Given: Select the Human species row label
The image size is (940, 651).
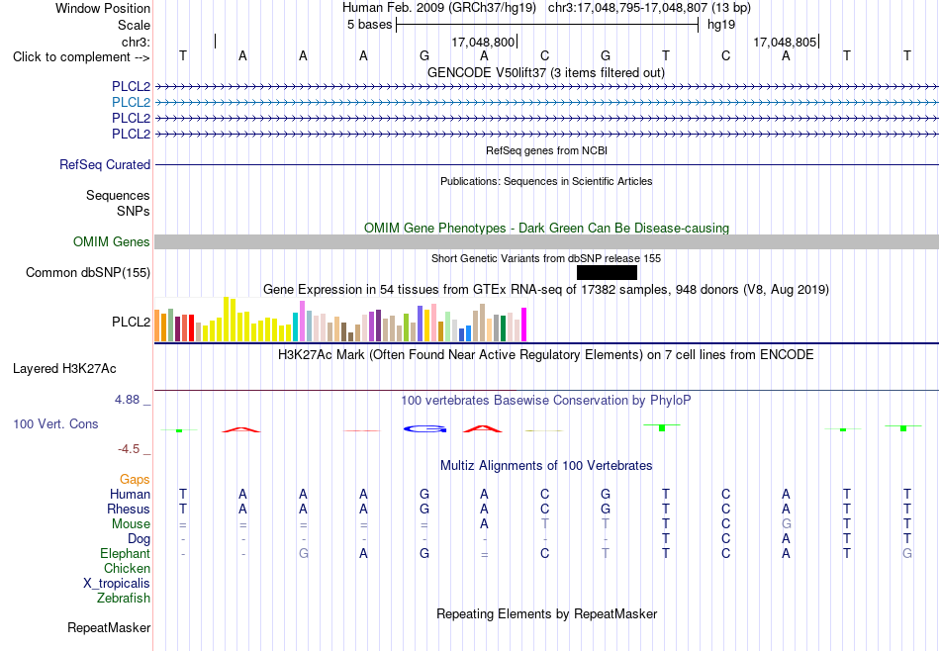Looking at the screenshot, I should [x=130, y=494].
